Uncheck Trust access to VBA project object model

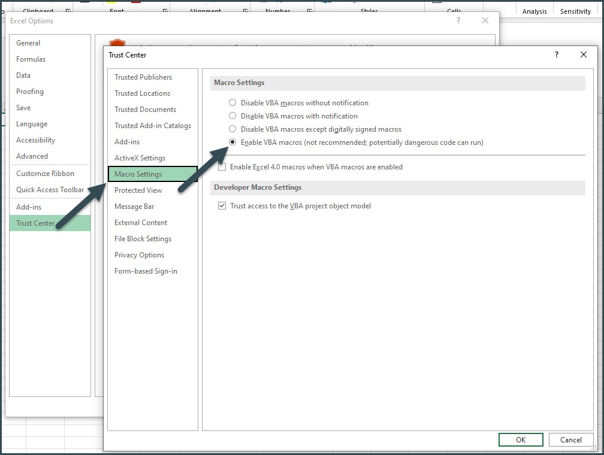[x=222, y=205]
